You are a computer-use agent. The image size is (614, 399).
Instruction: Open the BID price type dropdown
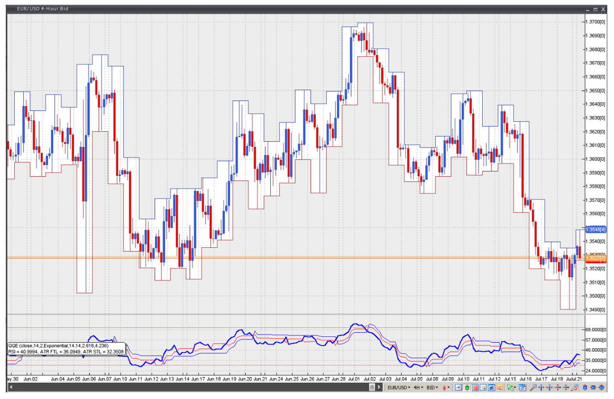(432, 387)
